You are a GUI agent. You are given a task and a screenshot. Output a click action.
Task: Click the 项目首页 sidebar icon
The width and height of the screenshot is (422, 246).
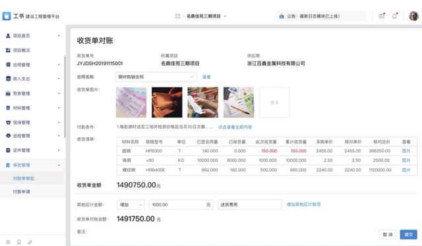8,36
